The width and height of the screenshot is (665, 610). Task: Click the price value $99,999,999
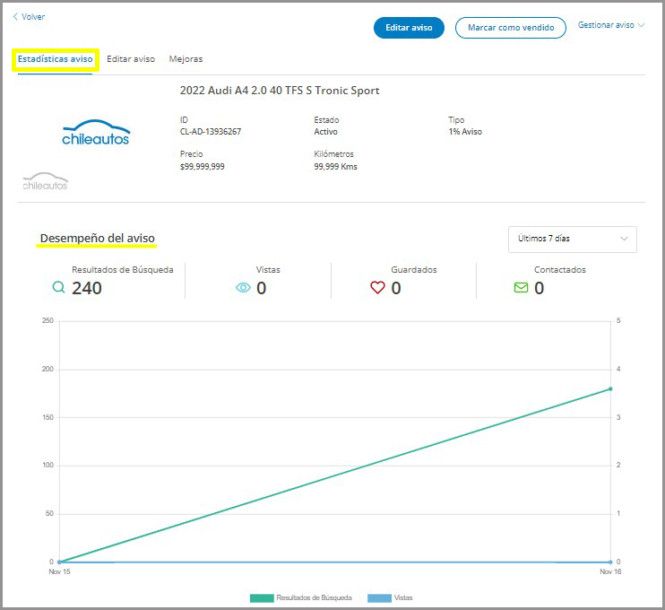click(x=202, y=166)
